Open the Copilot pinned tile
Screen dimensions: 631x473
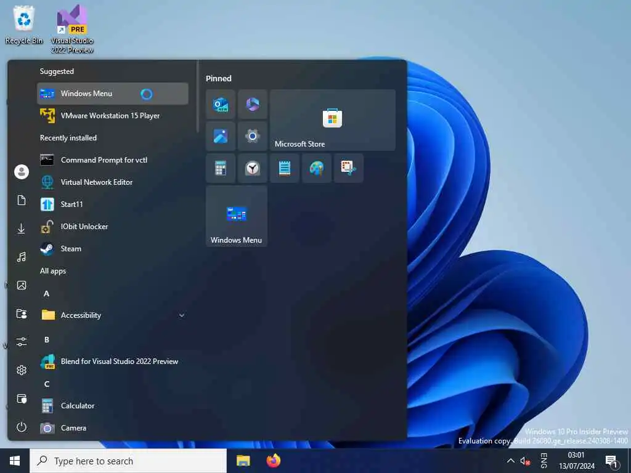click(252, 105)
